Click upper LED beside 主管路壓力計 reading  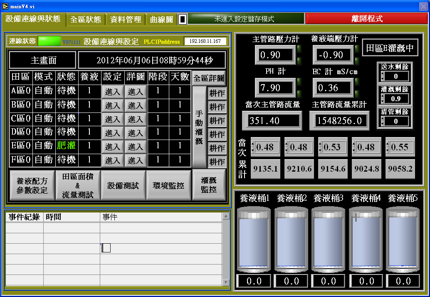(299, 49)
